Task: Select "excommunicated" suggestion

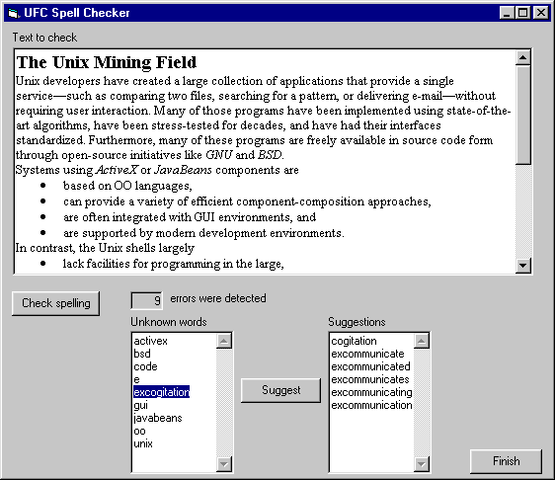Action: click(370, 366)
